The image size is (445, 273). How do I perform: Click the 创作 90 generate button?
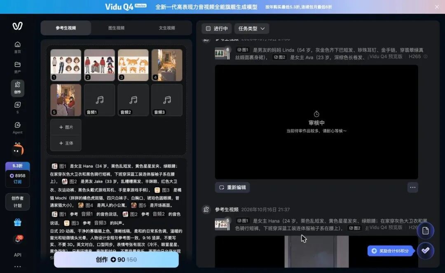116,259
